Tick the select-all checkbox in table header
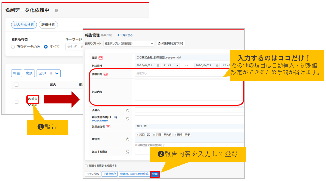 (x=16, y=85)
